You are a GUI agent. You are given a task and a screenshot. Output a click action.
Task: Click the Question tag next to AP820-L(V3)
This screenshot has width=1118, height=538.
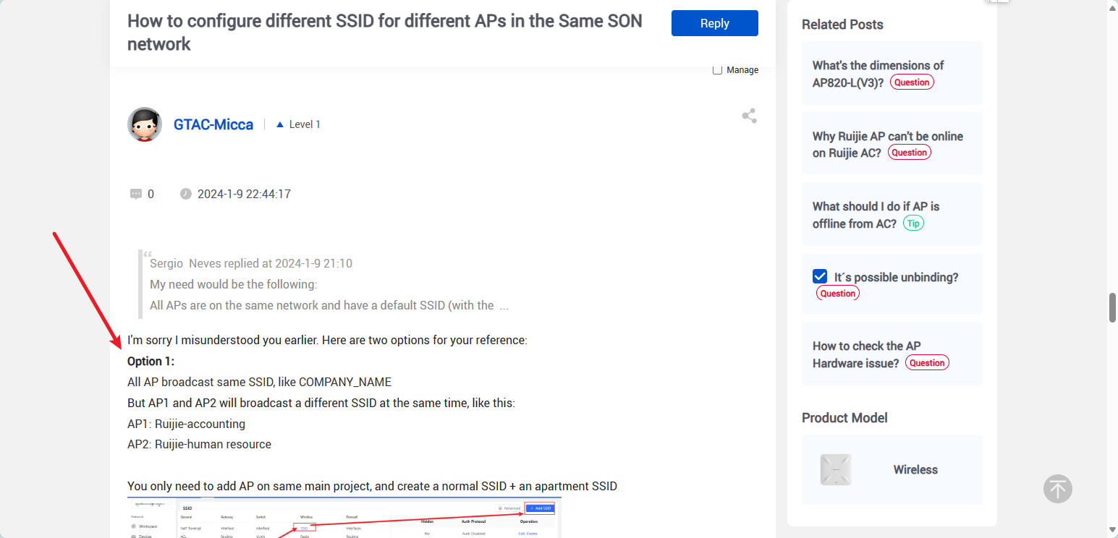[x=912, y=82]
